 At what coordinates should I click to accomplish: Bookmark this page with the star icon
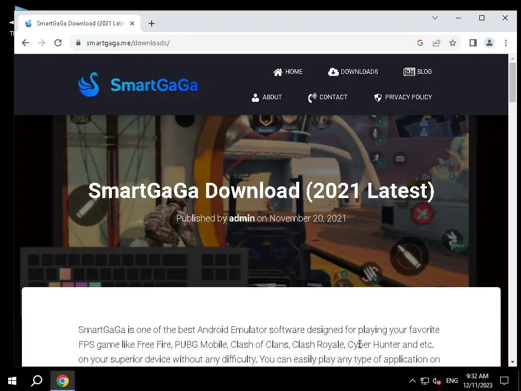pyautogui.click(x=452, y=43)
